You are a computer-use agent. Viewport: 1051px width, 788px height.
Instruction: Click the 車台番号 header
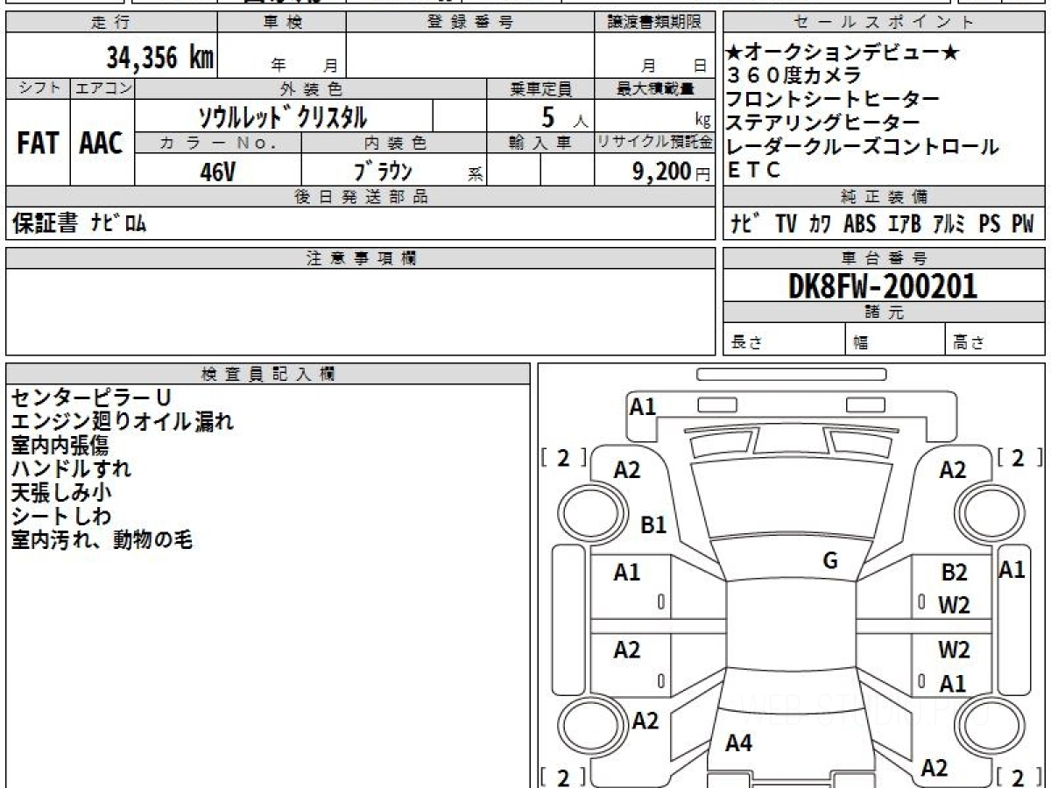[884, 258]
